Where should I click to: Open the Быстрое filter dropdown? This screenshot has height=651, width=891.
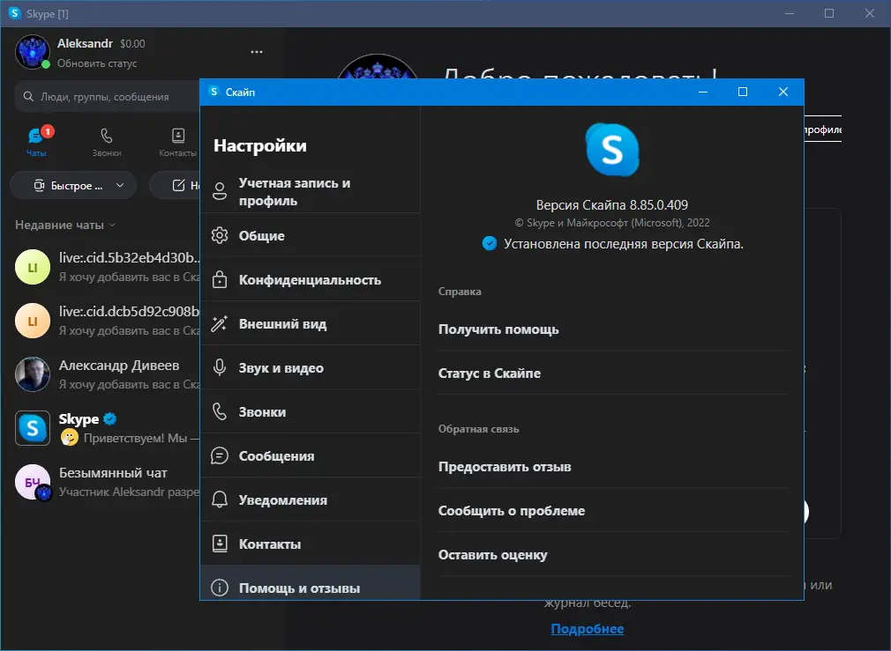[73, 185]
